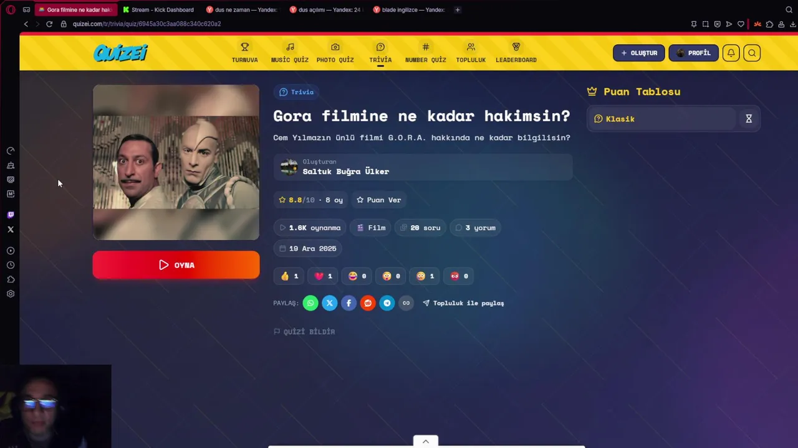Select the Trivia navigation item
This screenshot has width=798, height=448.
[x=380, y=53]
